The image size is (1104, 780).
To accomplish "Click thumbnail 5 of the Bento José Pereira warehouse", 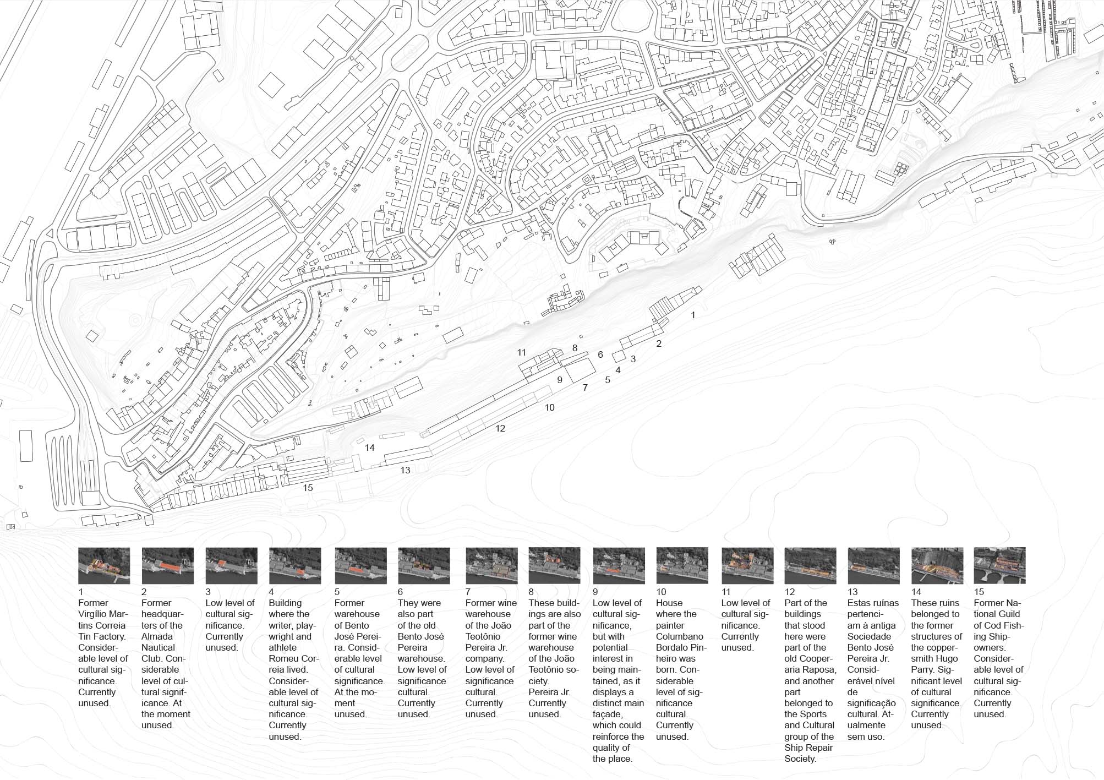I will click(360, 565).
